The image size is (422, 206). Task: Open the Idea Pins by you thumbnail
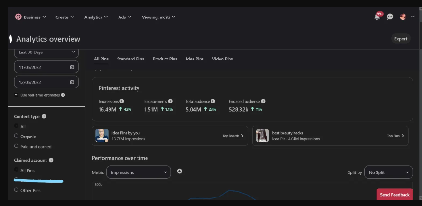(102, 136)
